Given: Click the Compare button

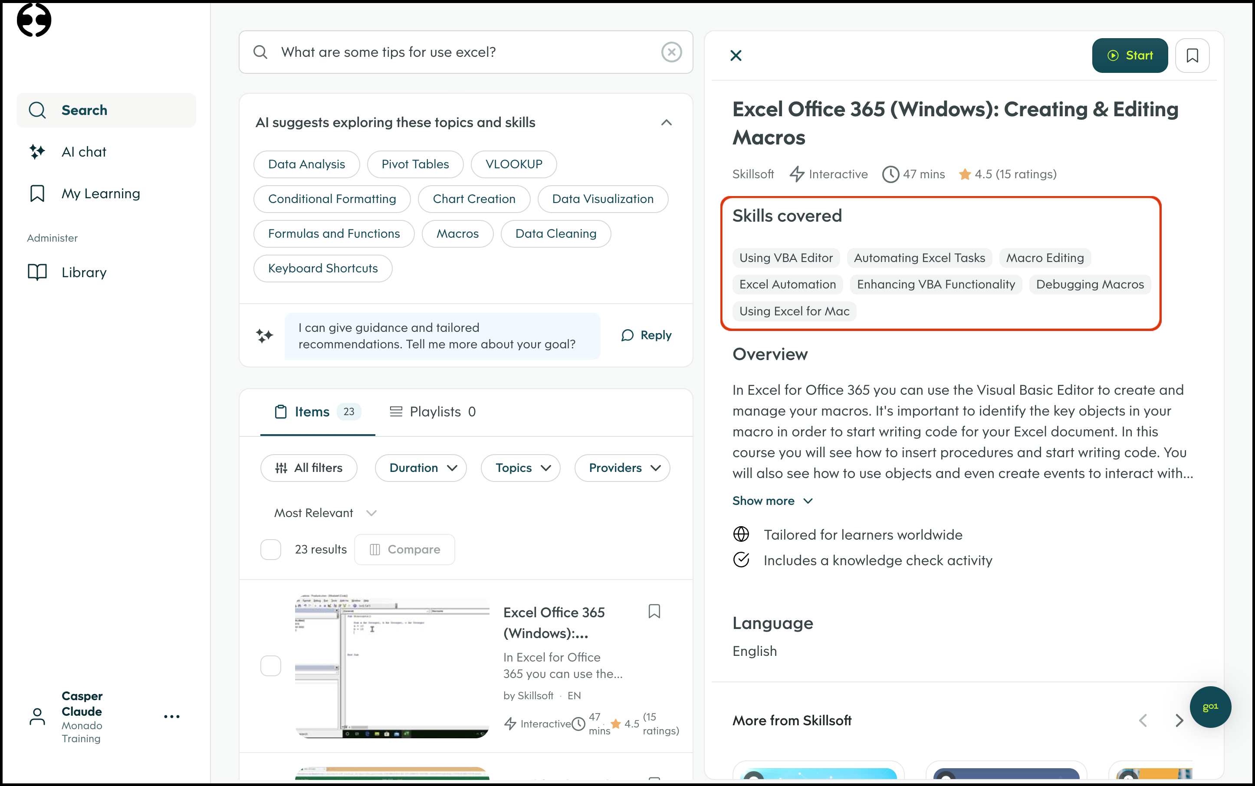Looking at the screenshot, I should (404, 550).
